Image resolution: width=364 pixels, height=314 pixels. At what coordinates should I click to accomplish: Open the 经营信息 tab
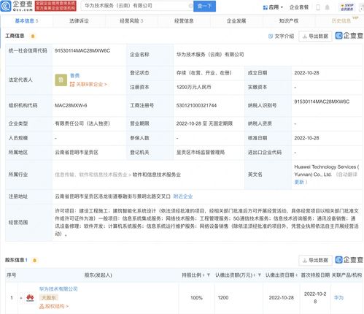184,21
